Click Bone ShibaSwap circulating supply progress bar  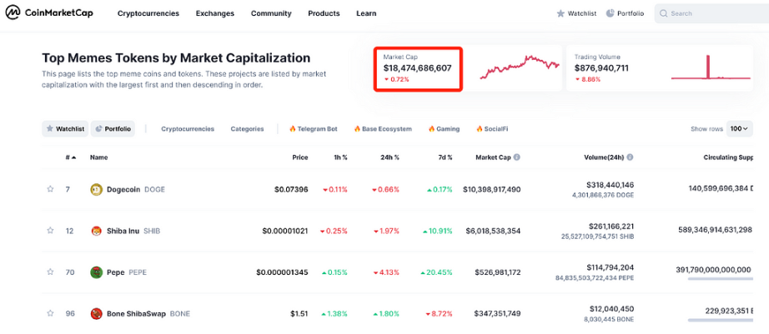[720, 321]
